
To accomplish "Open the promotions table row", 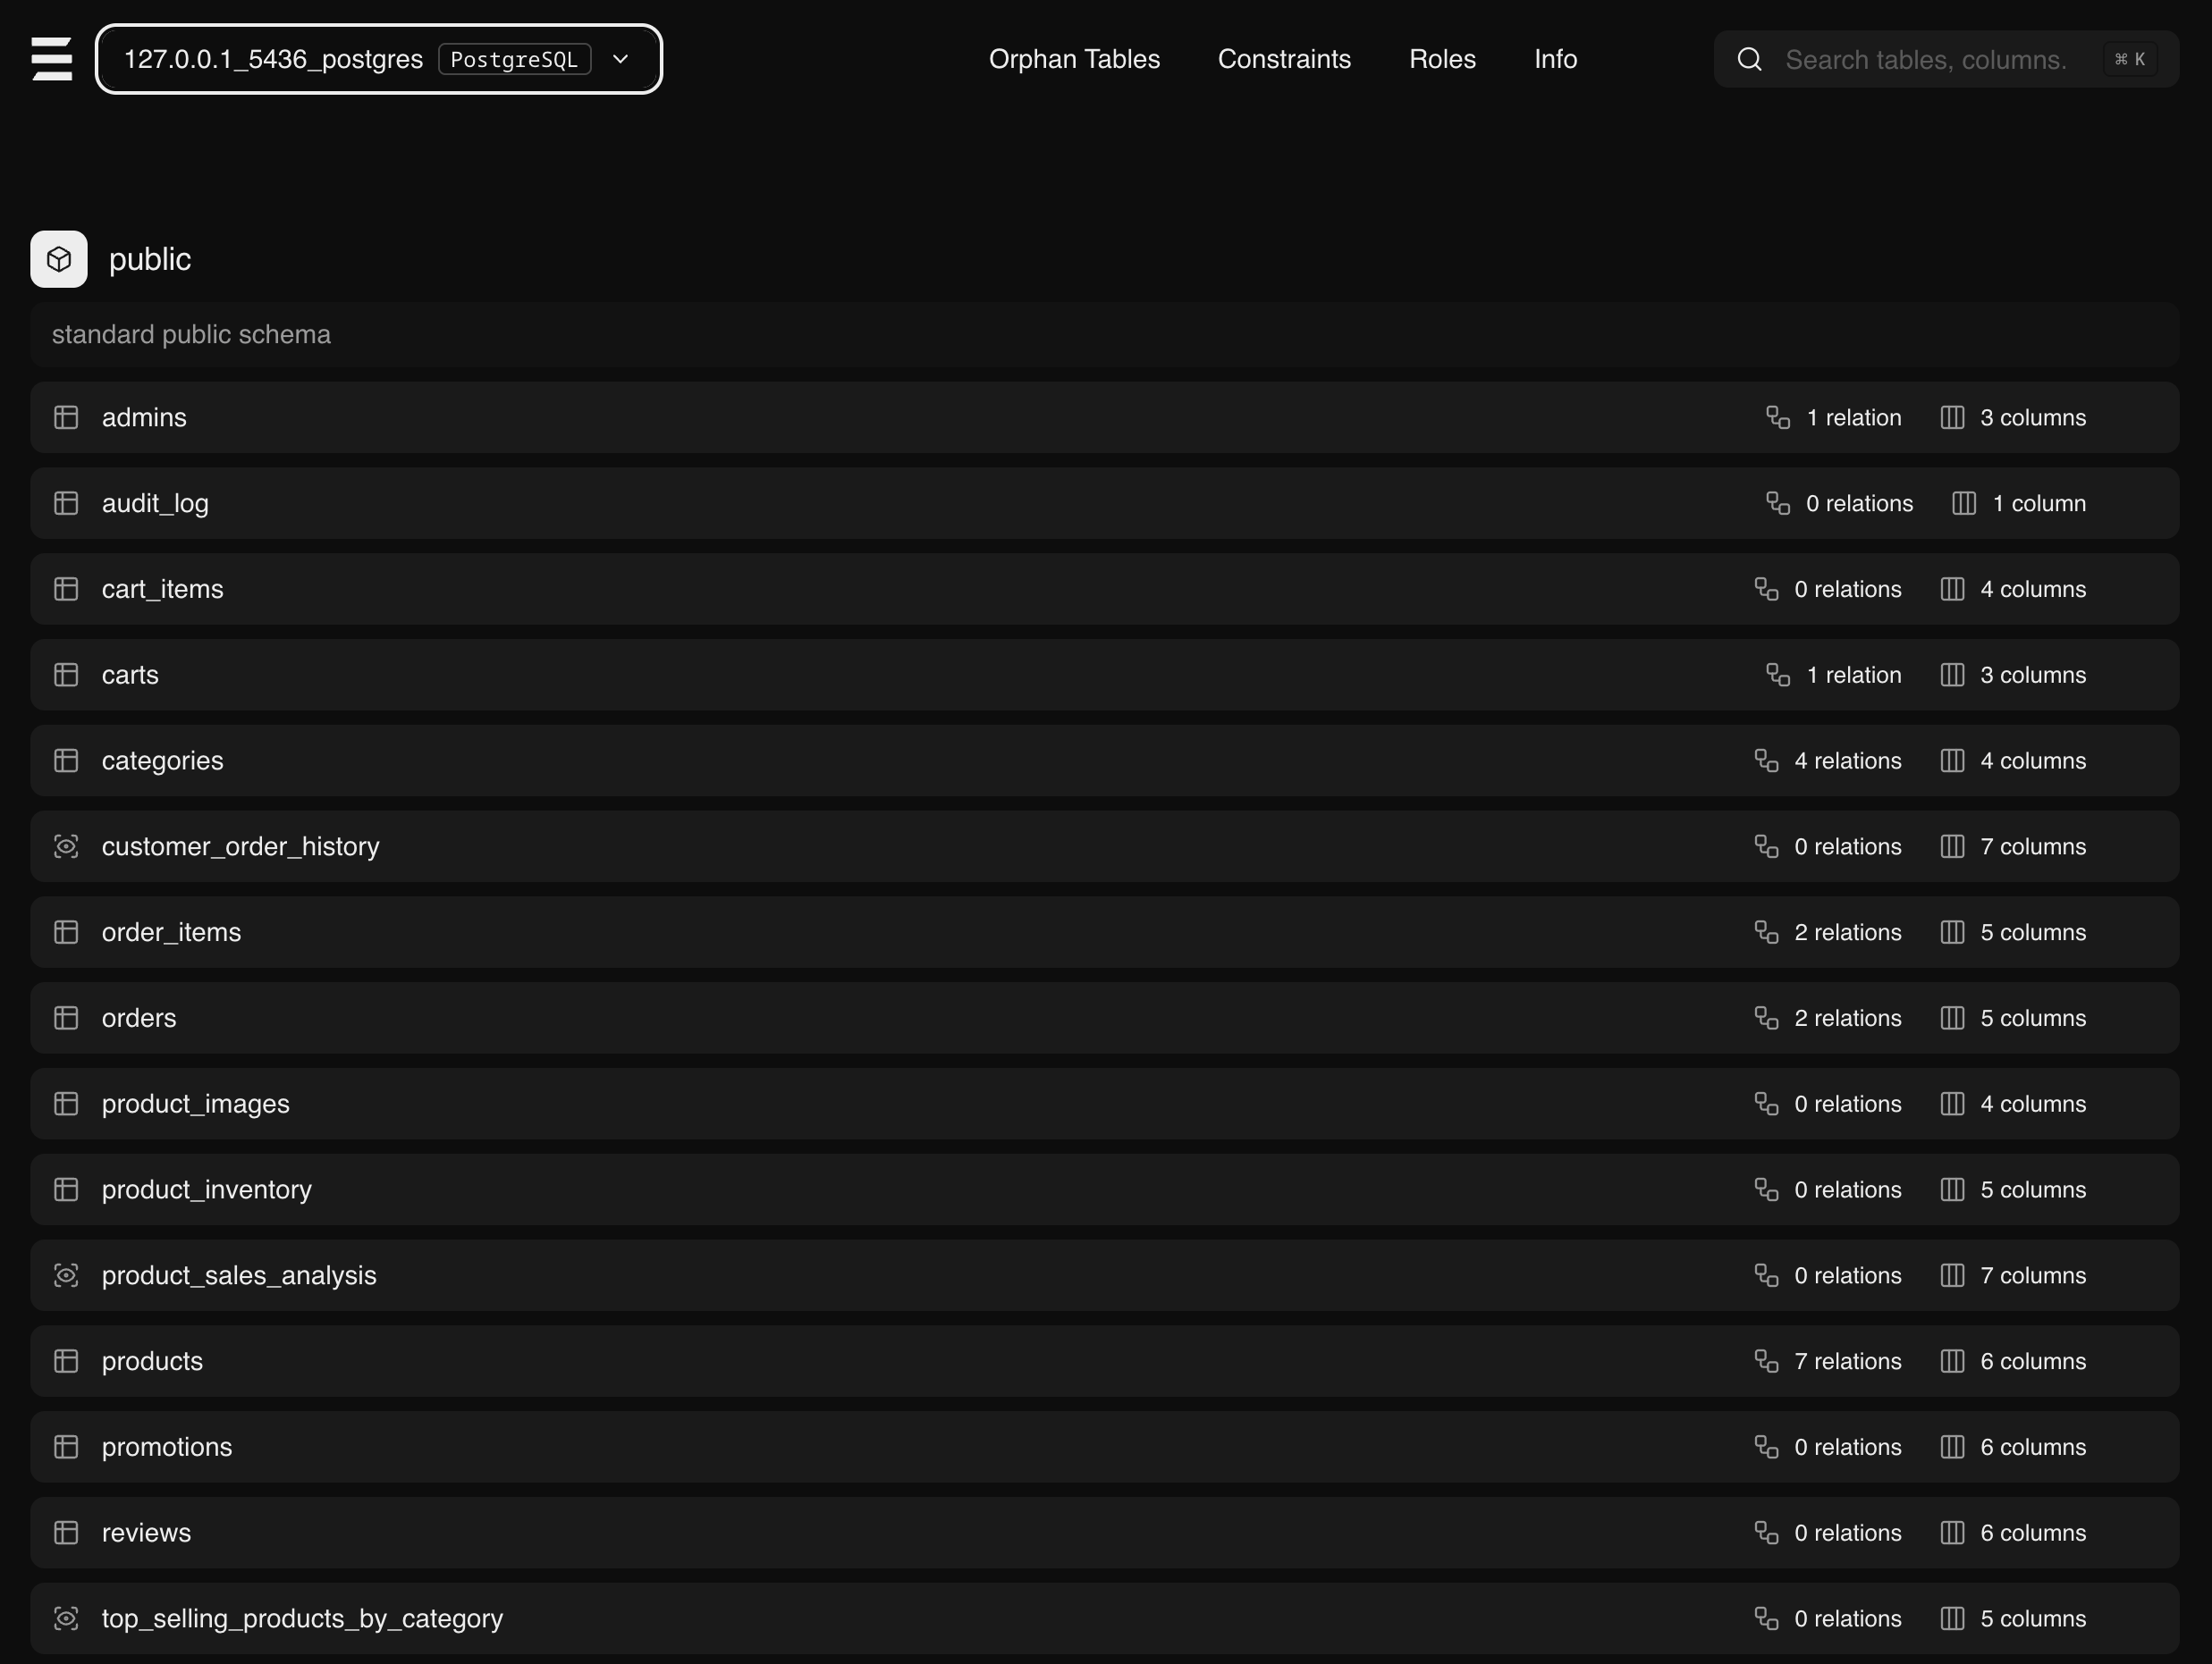I will (167, 1447).
